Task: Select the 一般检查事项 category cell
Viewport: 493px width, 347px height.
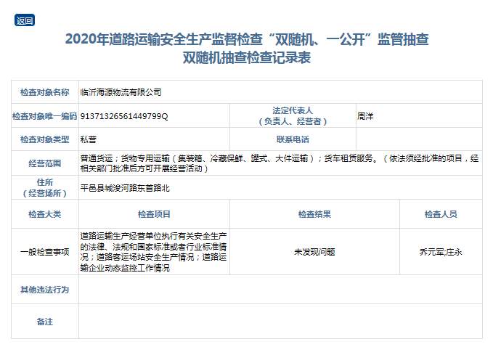Action: tap(44, 252)
